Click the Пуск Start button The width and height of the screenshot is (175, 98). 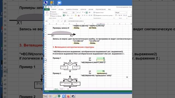pos(45,96)
